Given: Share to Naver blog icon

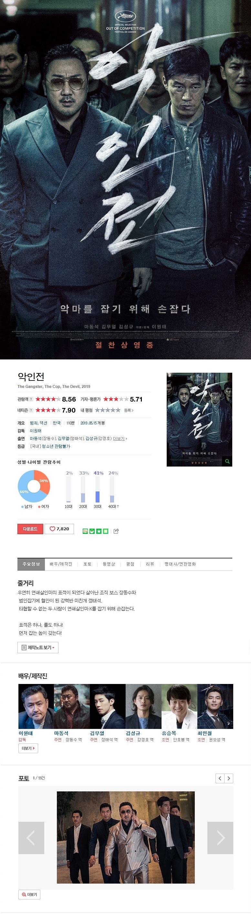Looking at the screenshot, I should click(85, 531).
